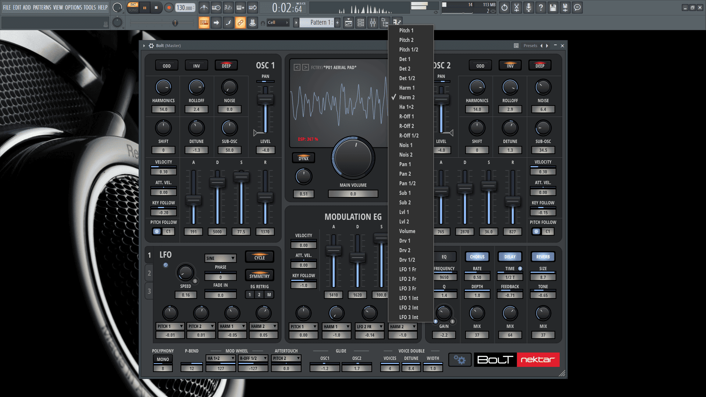Image resolution: width=706 pixels, height=397 pixels.
Task: Toggle OSC 2 ODD button
Action: pos(480,66)
